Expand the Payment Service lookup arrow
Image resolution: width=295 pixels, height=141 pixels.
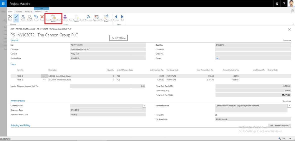tap(289, 106)
